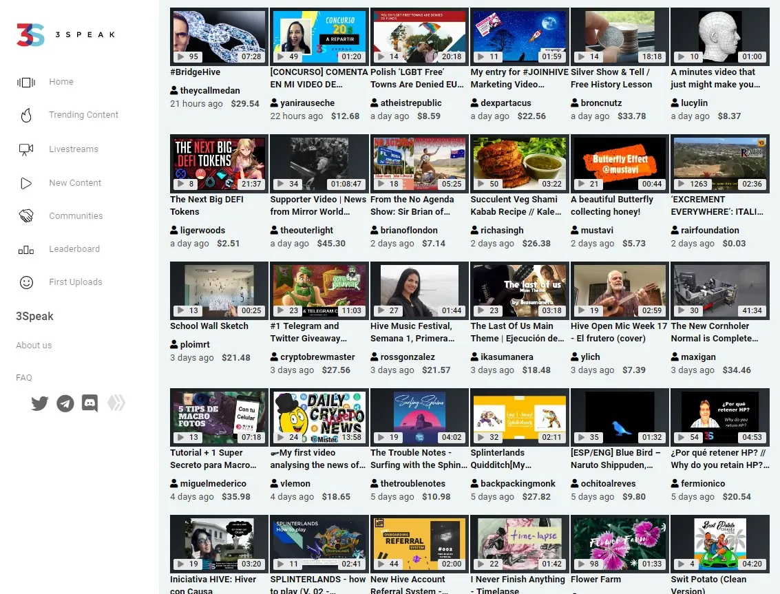Image resolution: width=780 pixels, height=594 pixels.
Task: Click the New Content play icon
Action: coord(26,183)
